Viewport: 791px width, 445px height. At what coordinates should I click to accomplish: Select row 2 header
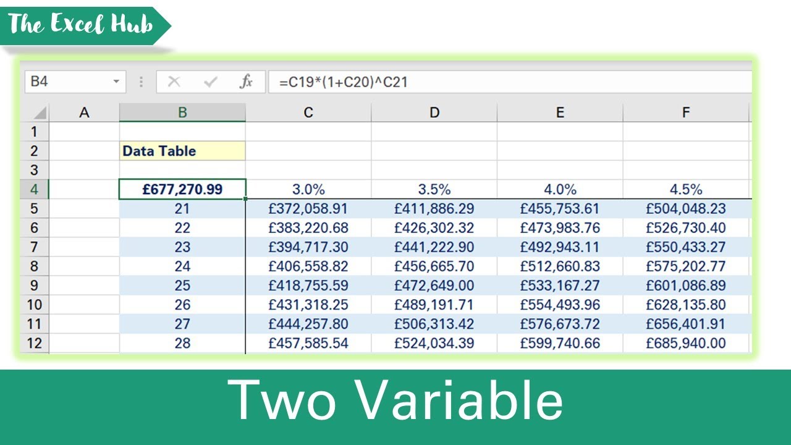[x=34, y=151]
